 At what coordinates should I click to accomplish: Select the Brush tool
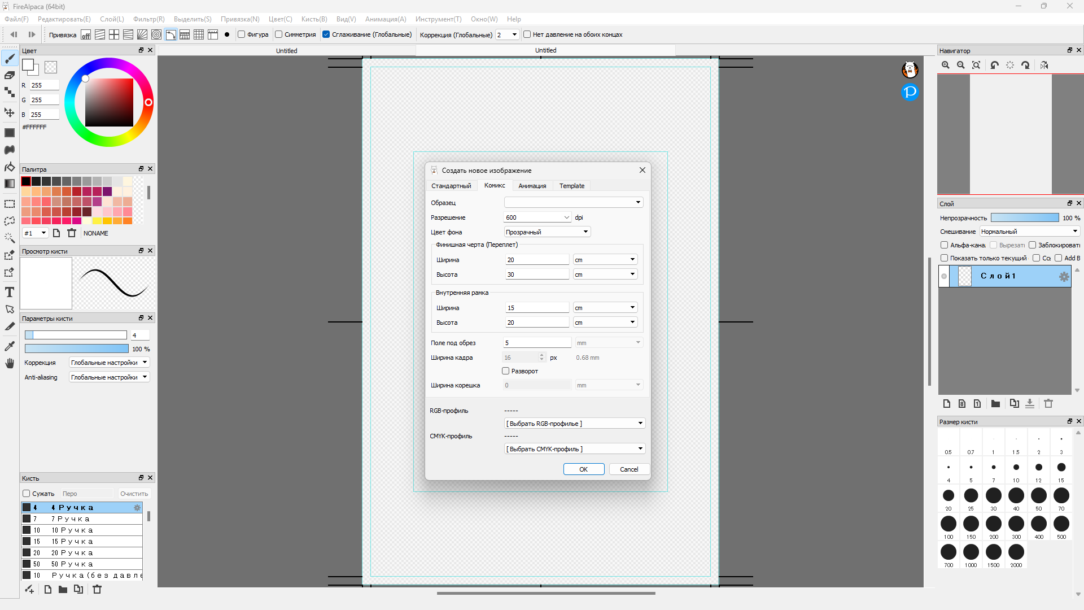[x=10, y=58]
